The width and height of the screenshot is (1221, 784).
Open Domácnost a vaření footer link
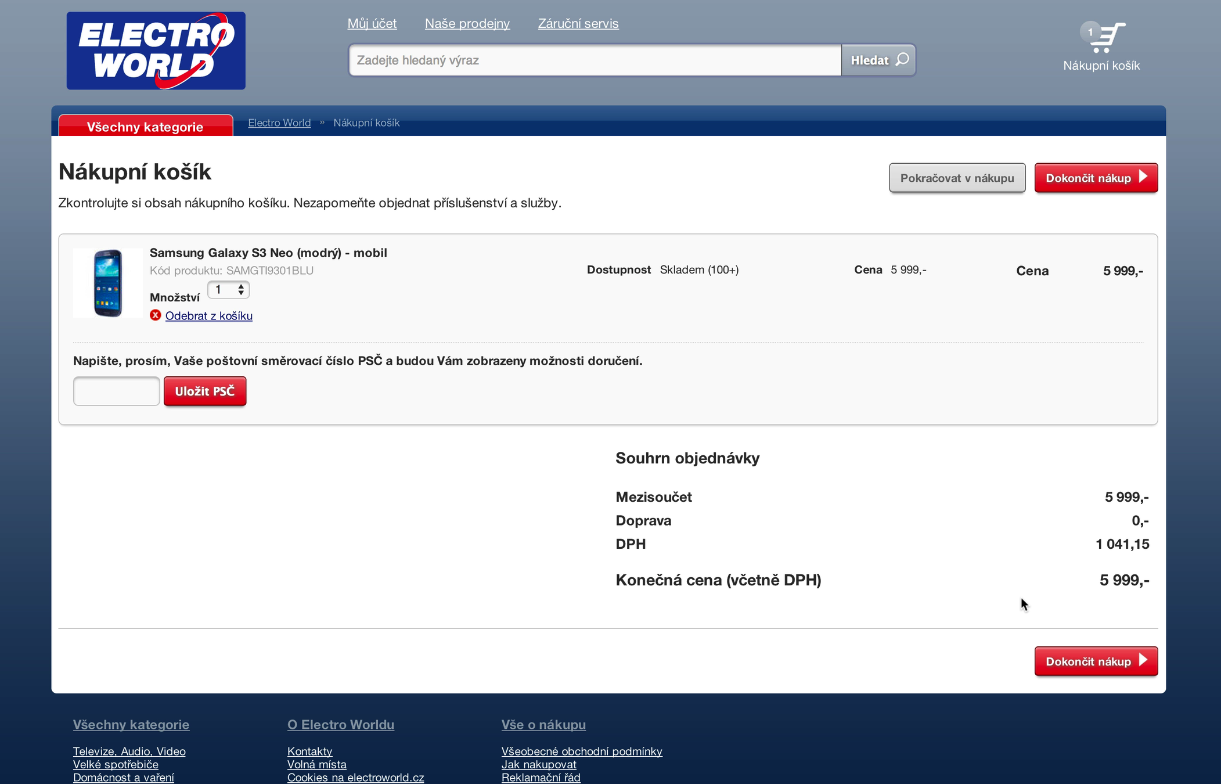point(124,778)
